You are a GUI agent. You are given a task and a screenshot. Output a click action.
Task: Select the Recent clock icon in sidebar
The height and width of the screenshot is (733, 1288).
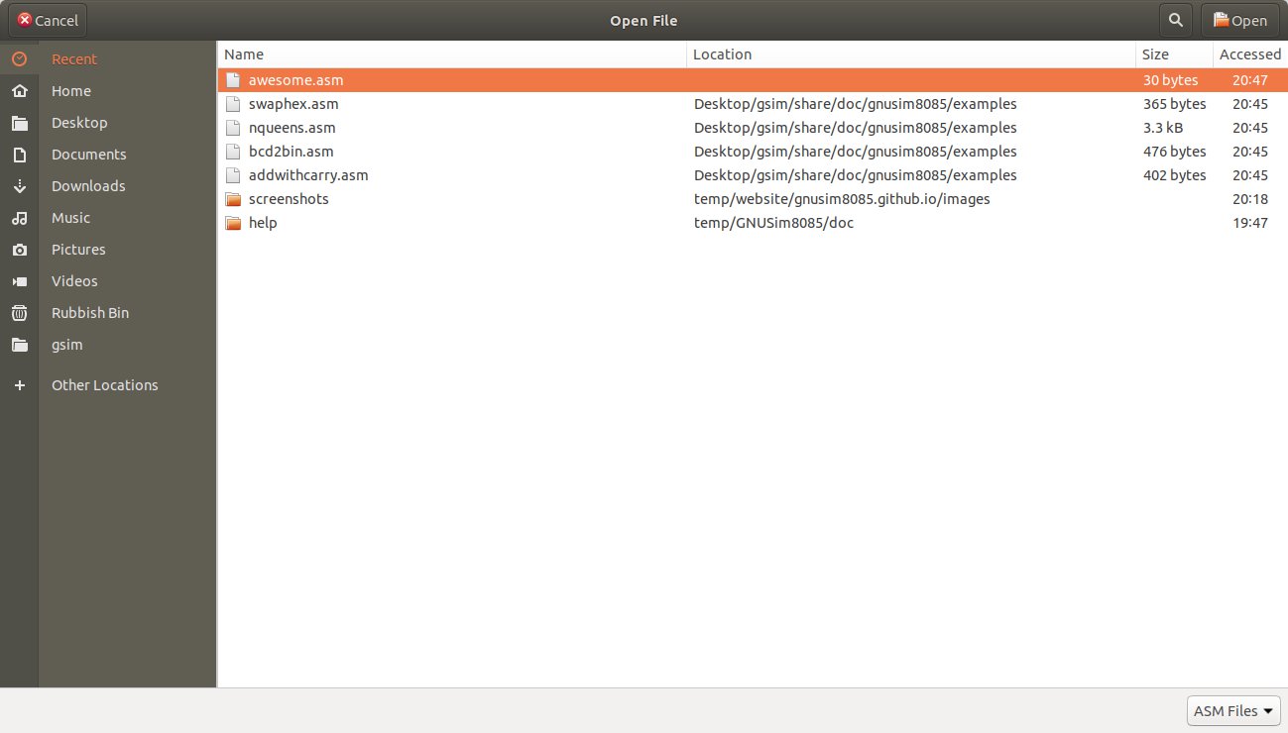[19, 58]
